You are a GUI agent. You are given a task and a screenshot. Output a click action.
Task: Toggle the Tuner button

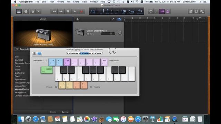pos(156,11)
